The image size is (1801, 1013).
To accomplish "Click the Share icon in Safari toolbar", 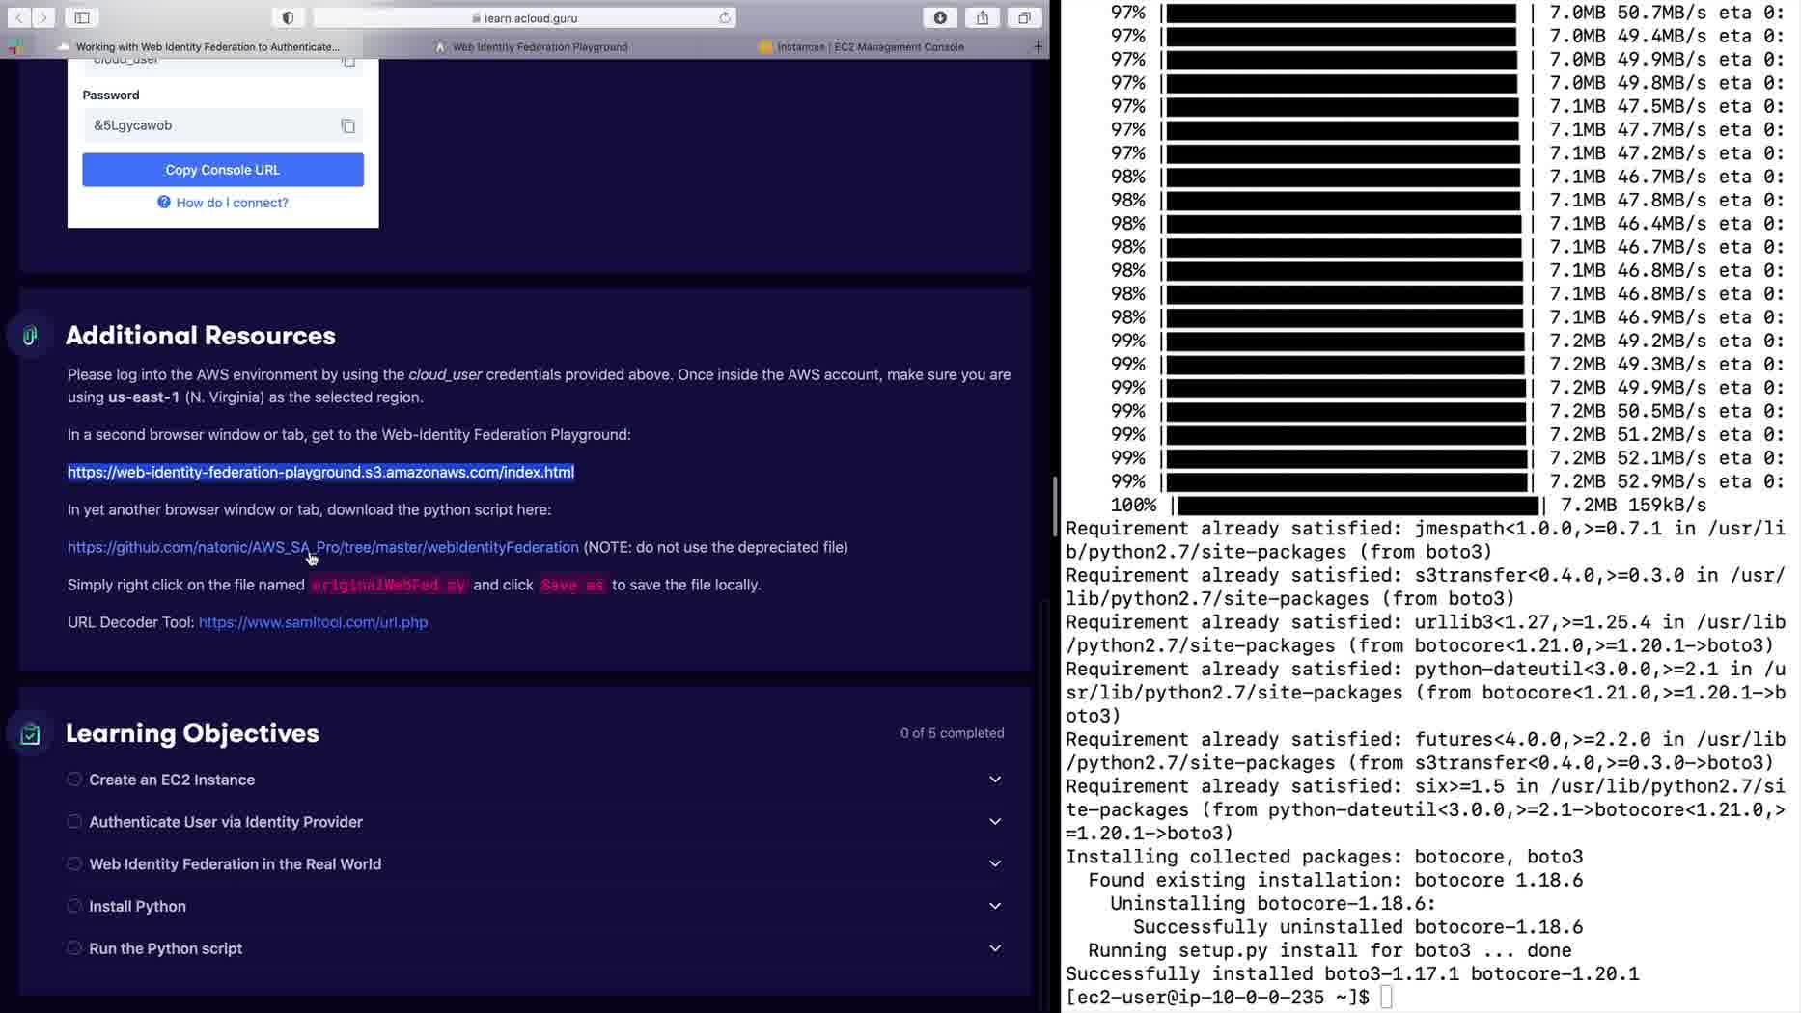I will (x=983, y=17).
